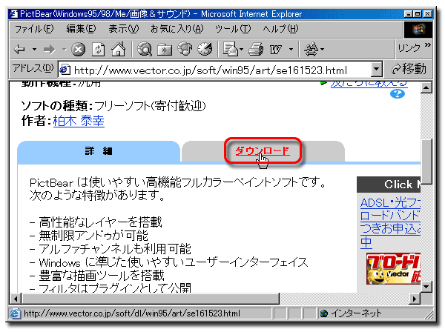Click the Vector broadband banner image
445x332 pixels.
[393, 269]
